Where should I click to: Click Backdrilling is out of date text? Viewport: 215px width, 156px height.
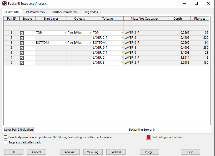[x=167, y=137]
